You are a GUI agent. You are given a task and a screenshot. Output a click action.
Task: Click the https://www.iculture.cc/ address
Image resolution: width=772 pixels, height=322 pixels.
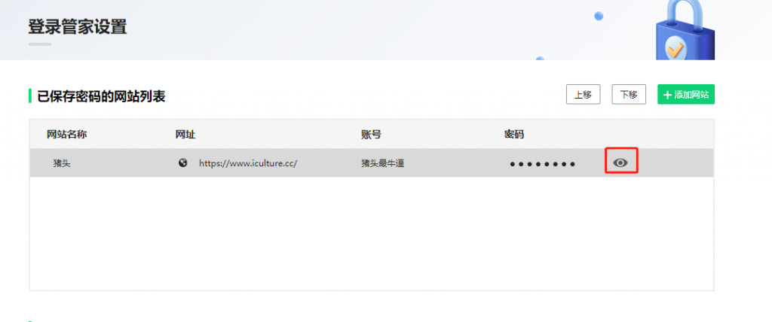click(x=248, y=163)
